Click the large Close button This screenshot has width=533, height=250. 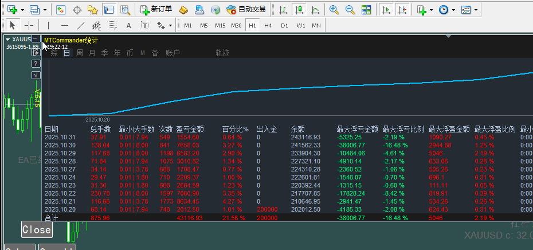coord(37,229)
